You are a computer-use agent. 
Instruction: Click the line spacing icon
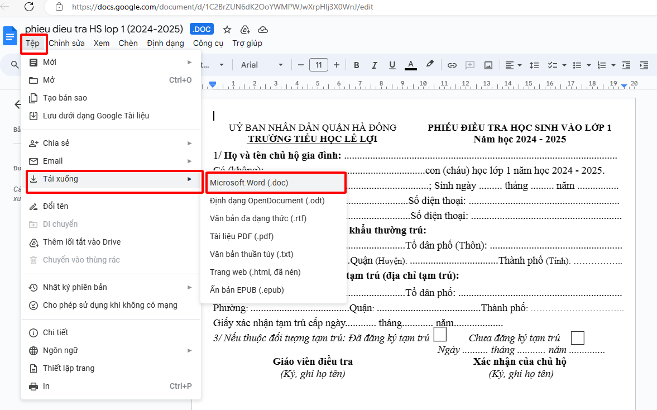pos(534,65)
